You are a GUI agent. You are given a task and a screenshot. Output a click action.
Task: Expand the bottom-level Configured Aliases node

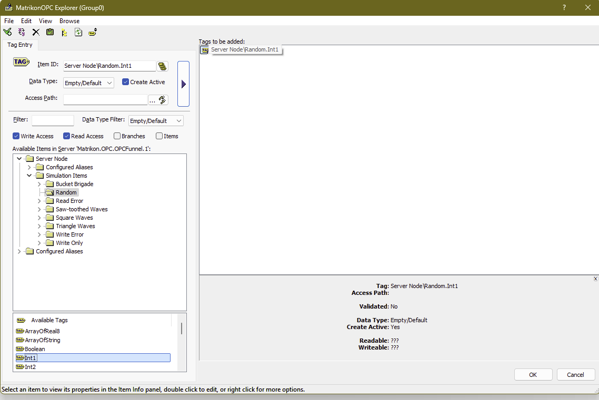(x=19, y=251)
